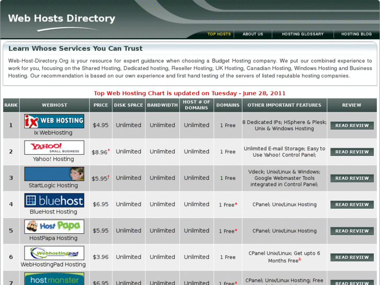
Task: Open the Top Hosts tab
Action: (219, 34)
